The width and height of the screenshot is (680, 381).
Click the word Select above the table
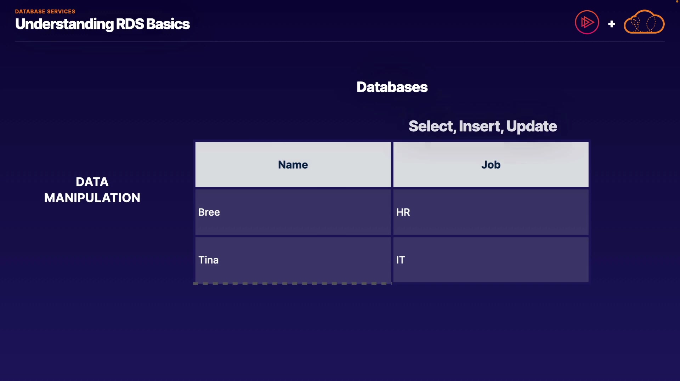point(431,126)
